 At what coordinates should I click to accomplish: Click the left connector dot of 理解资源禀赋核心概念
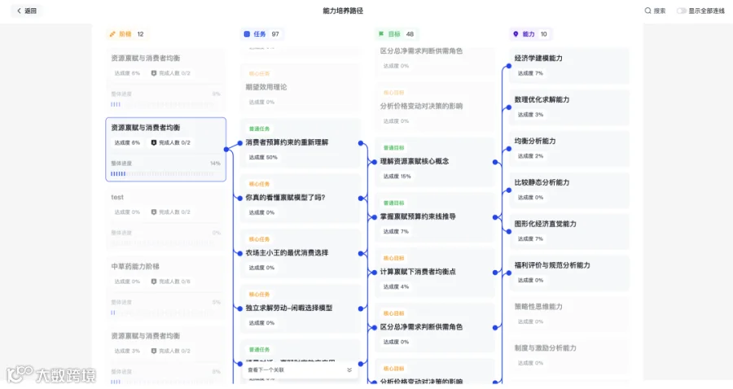[375, 162]
